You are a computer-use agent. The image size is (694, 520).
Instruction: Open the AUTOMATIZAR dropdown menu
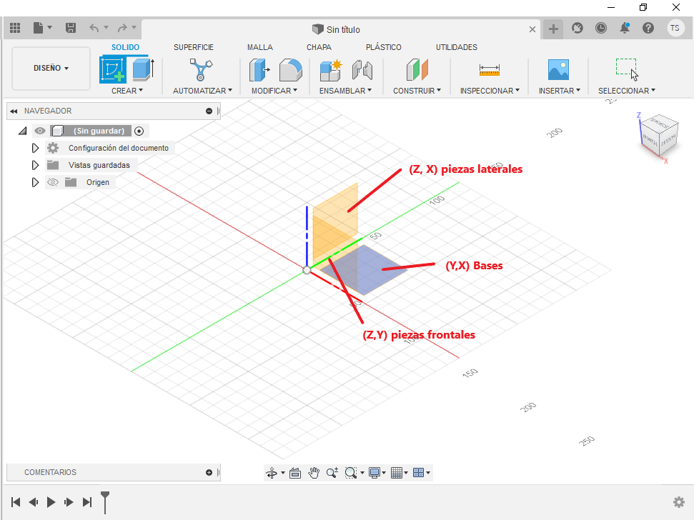pyautogui.click(x=202, y=91)
